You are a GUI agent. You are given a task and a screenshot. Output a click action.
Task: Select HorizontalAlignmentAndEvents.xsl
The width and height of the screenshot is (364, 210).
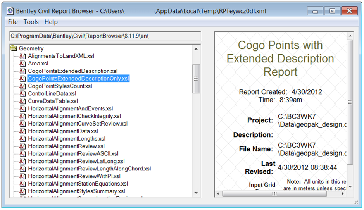tap(70, 108)
